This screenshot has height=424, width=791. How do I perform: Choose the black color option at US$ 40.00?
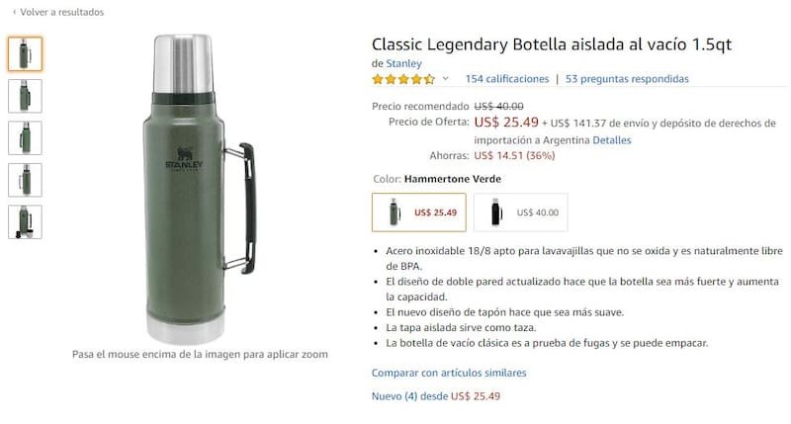521,212
